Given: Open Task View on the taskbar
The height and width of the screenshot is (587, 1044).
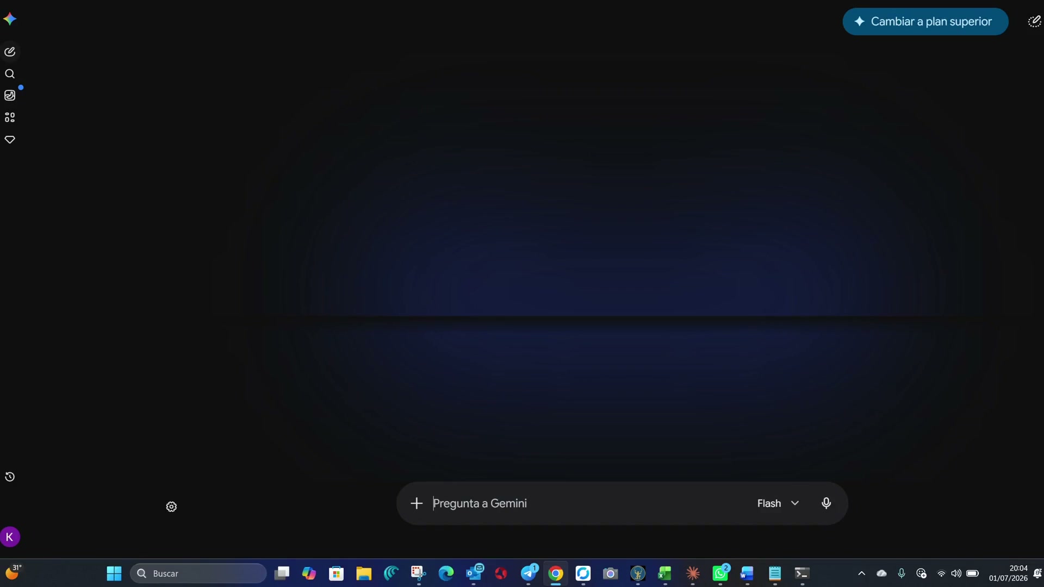Looking at the screenshot, I should (282, 573).
